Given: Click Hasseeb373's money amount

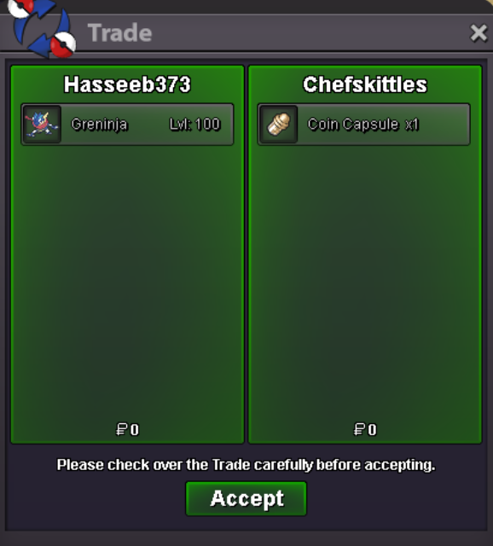Looking at the screenshot, I should (x=127, y=429).
